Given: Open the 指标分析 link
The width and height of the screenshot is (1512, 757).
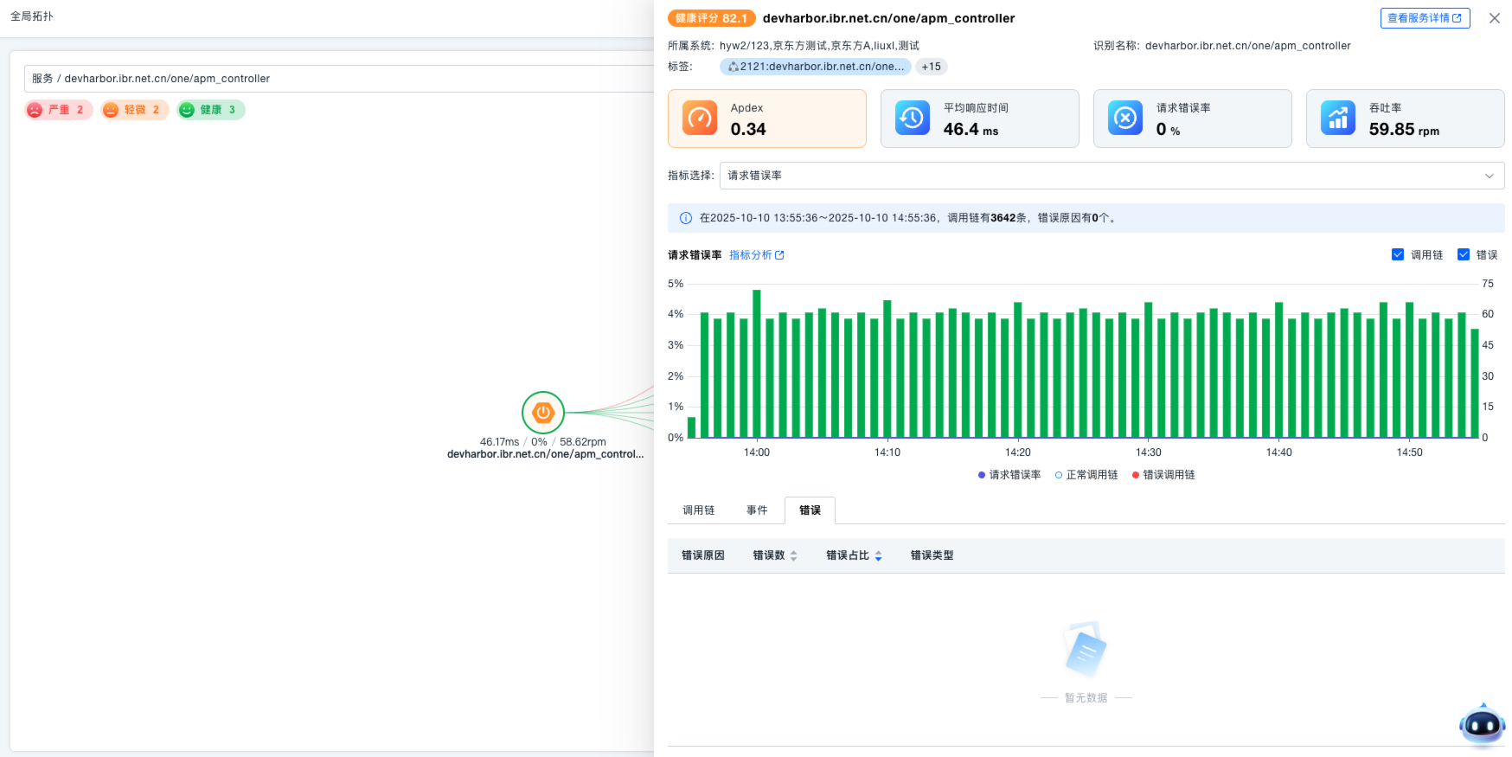Looking at the screenshot, I should coord(756,255).
